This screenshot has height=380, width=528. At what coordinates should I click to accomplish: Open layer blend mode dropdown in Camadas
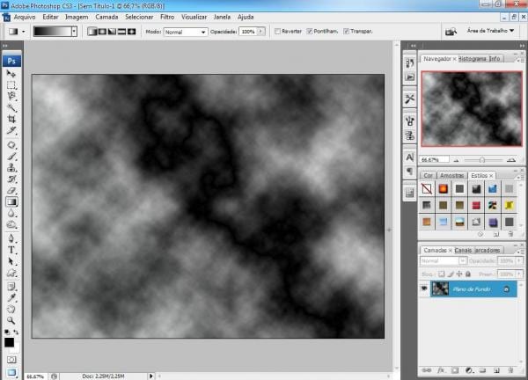point(444,261)
